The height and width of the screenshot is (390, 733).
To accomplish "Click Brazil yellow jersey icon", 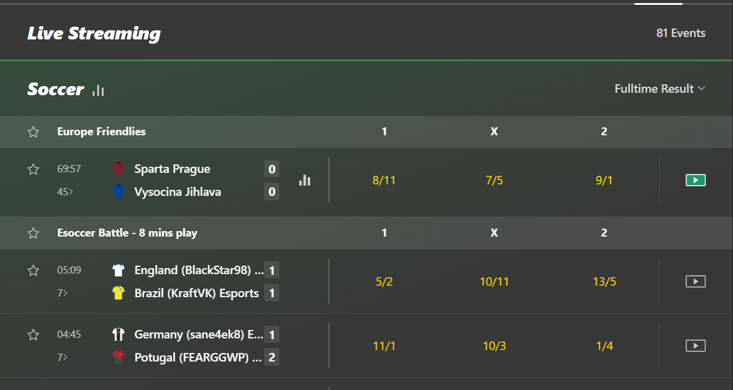I will pos(118,293).
